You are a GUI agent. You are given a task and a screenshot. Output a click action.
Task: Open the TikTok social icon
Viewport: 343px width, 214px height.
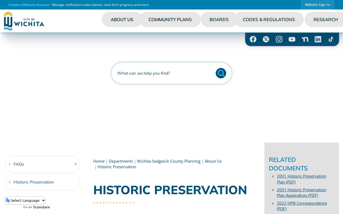coord(331,39)
